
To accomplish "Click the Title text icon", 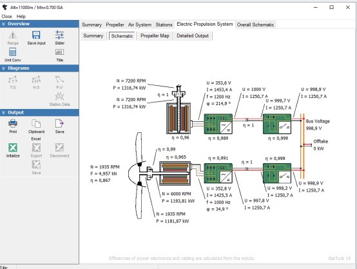I will (59, 52).
